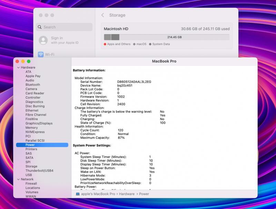Click the MacBook Pro window title
The image size is (276, 209).
click(x=164, y=61)
